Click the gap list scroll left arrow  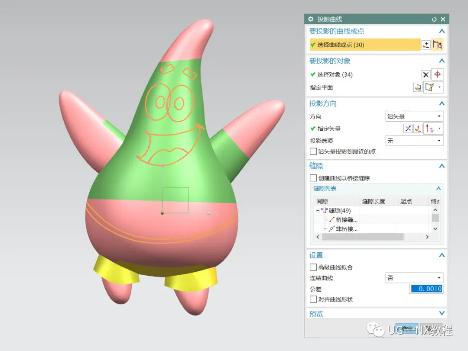[x=318, y=237]
